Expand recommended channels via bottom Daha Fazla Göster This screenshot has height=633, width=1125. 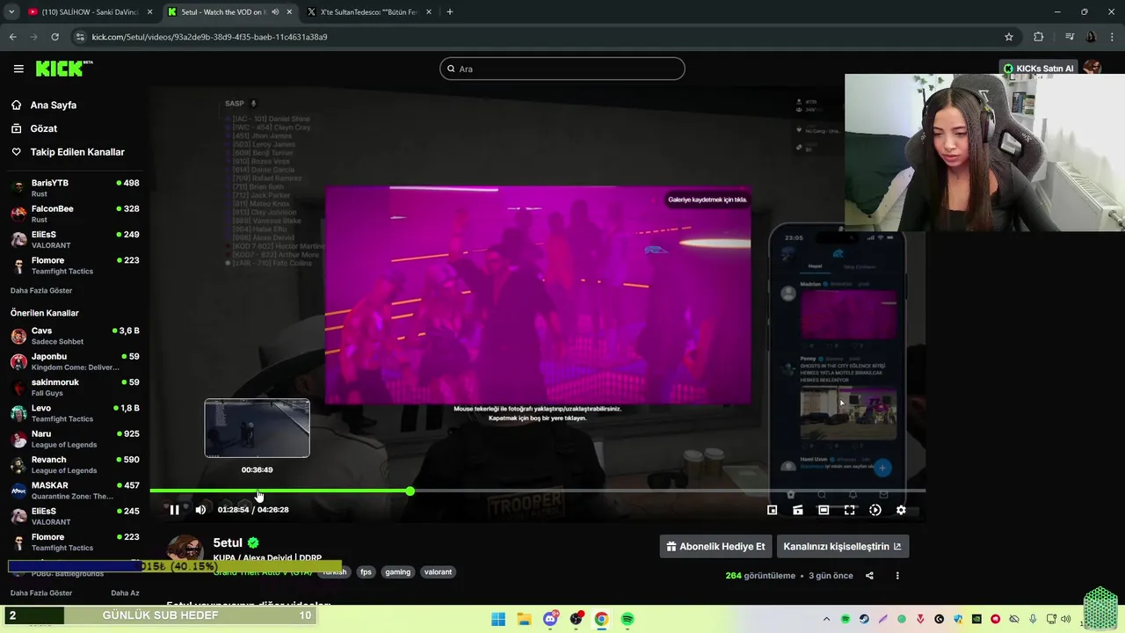point(41,593)
